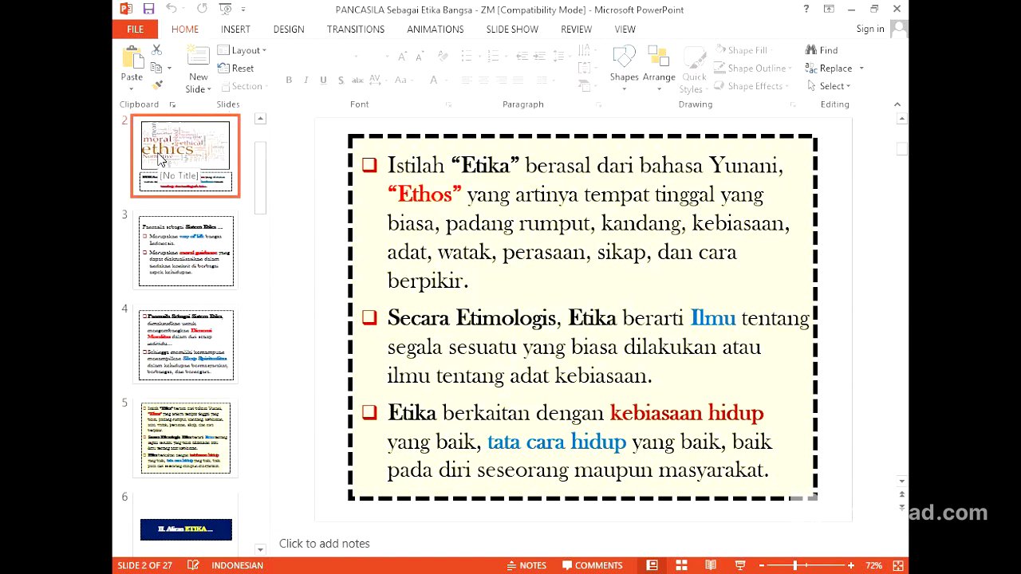This screenshot has height=574, width=1021.
Task: Toggle the COMMENTS pane open
Action: tap(593, 565)
